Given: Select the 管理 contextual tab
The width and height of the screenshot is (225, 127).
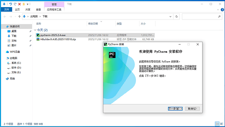Looking at the screenshot, I should (x=54, y=5).
